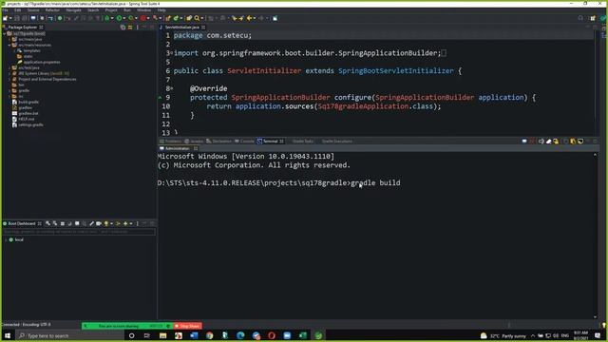Click the Open Perspective icon at top right

pos(593,18)
